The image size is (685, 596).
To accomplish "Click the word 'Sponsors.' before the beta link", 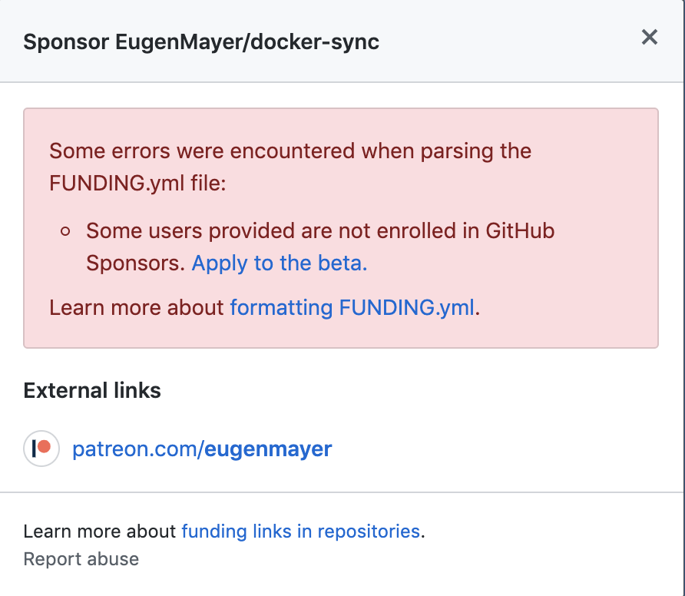I will click(x=135, y=263).
